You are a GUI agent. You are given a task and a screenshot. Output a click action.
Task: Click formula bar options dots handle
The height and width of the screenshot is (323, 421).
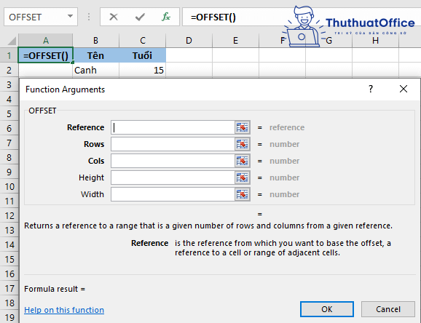tap(89, 17)
